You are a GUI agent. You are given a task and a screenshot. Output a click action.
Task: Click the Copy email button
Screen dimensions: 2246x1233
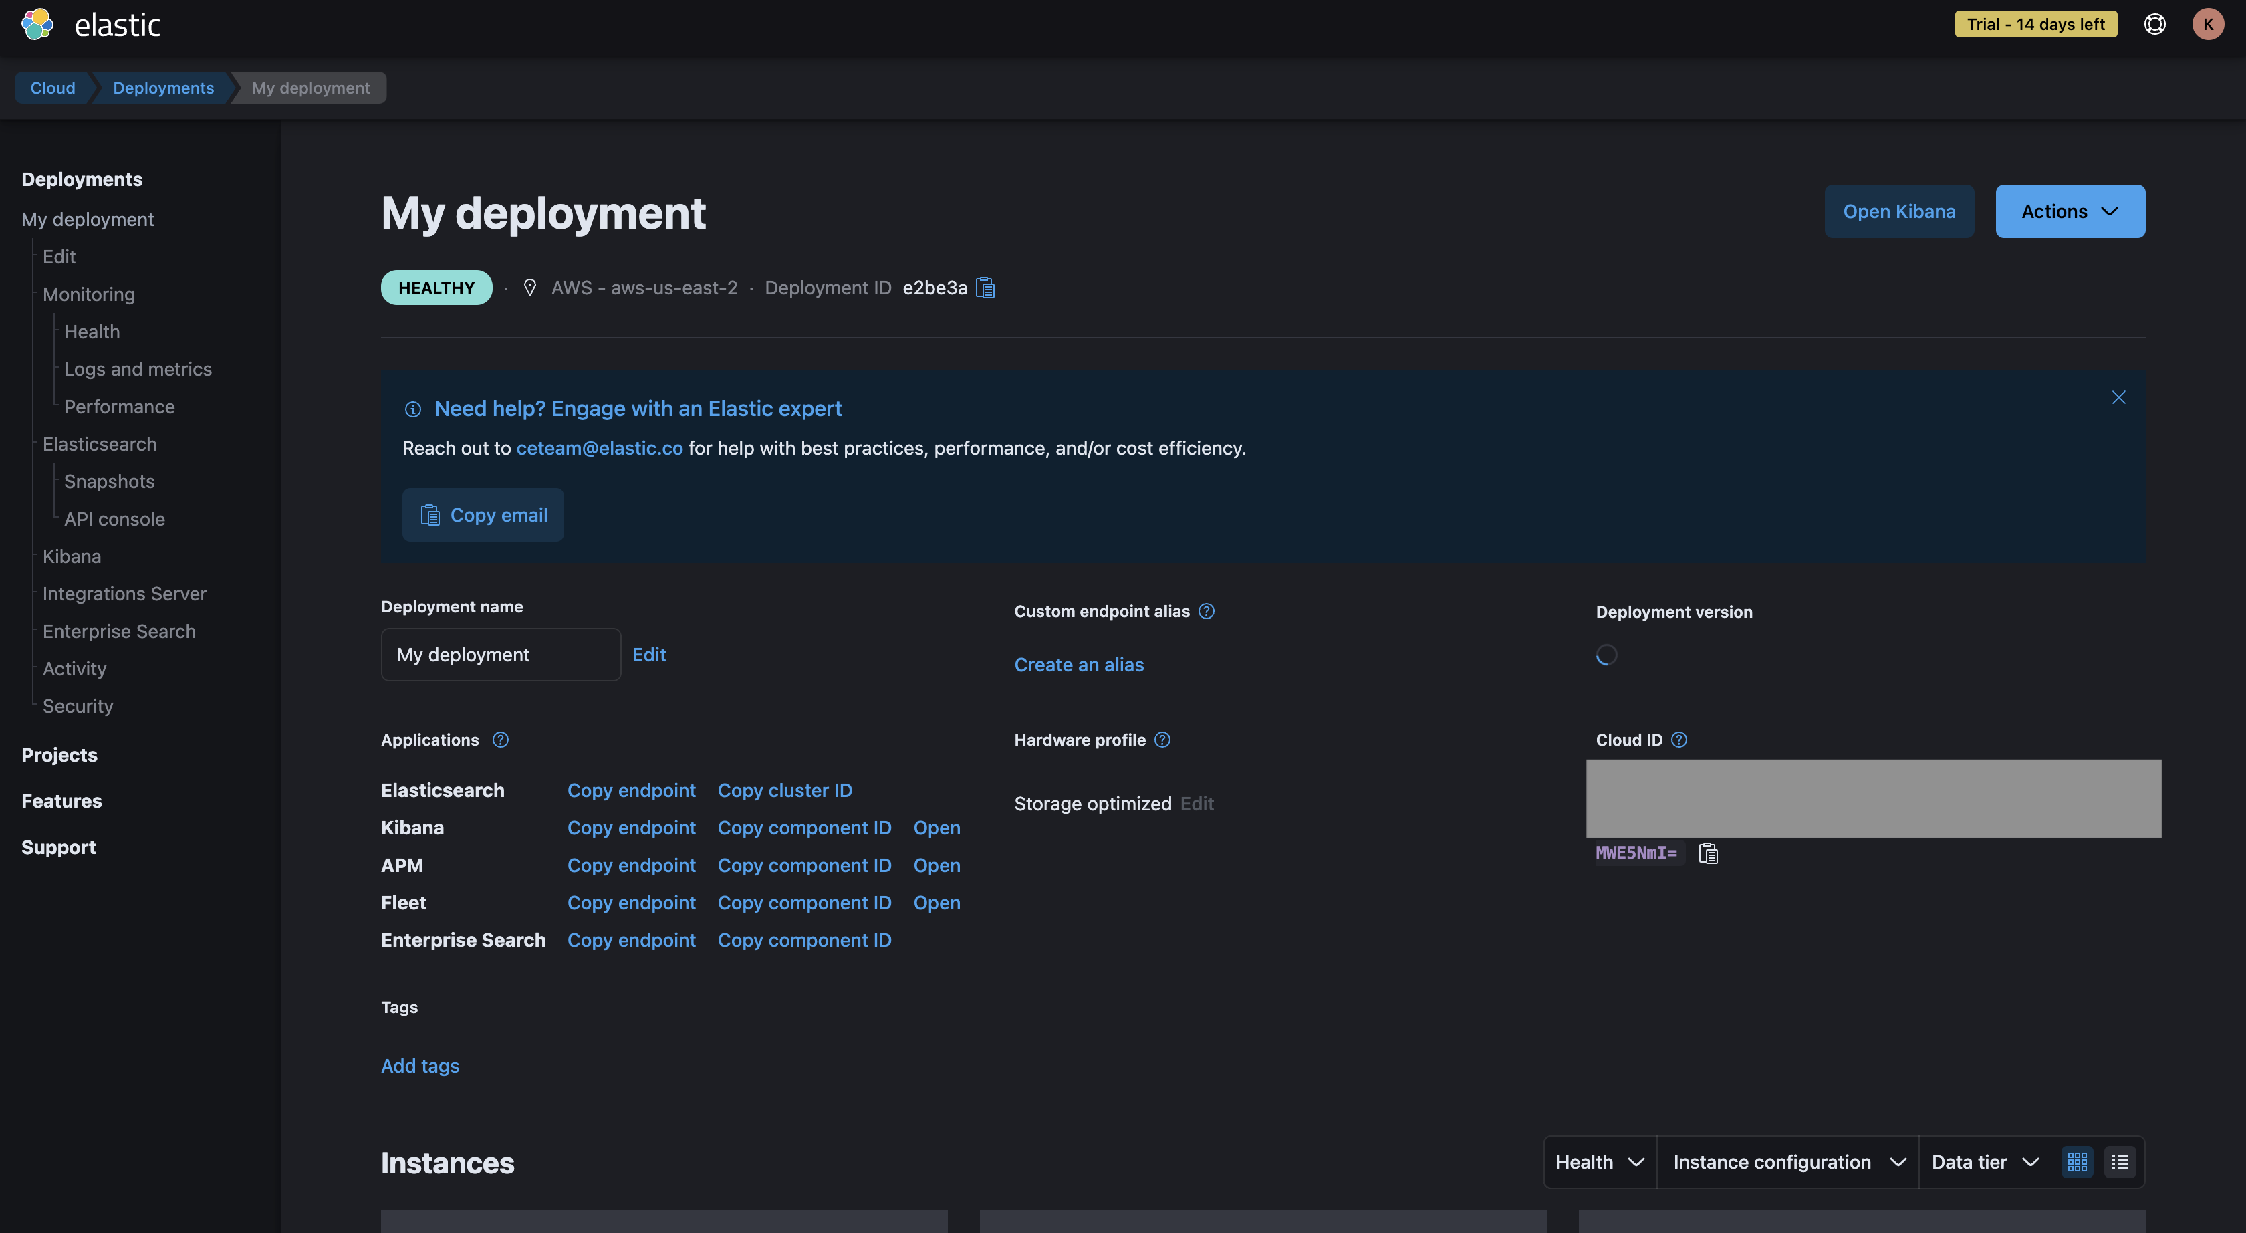coord(483,516)
